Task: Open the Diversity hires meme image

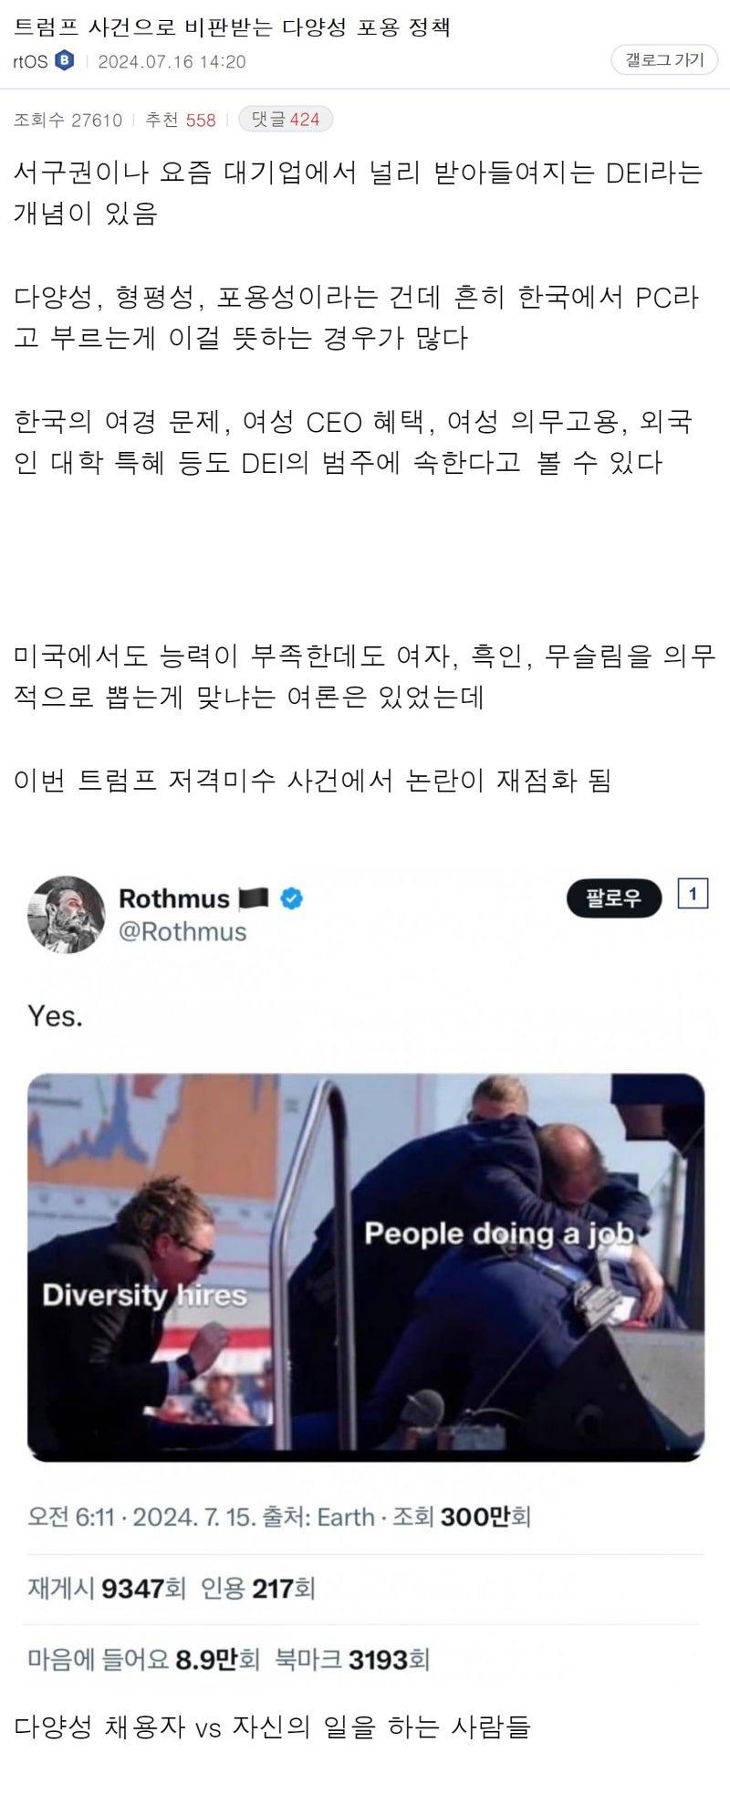Action: pos(366,1266)
